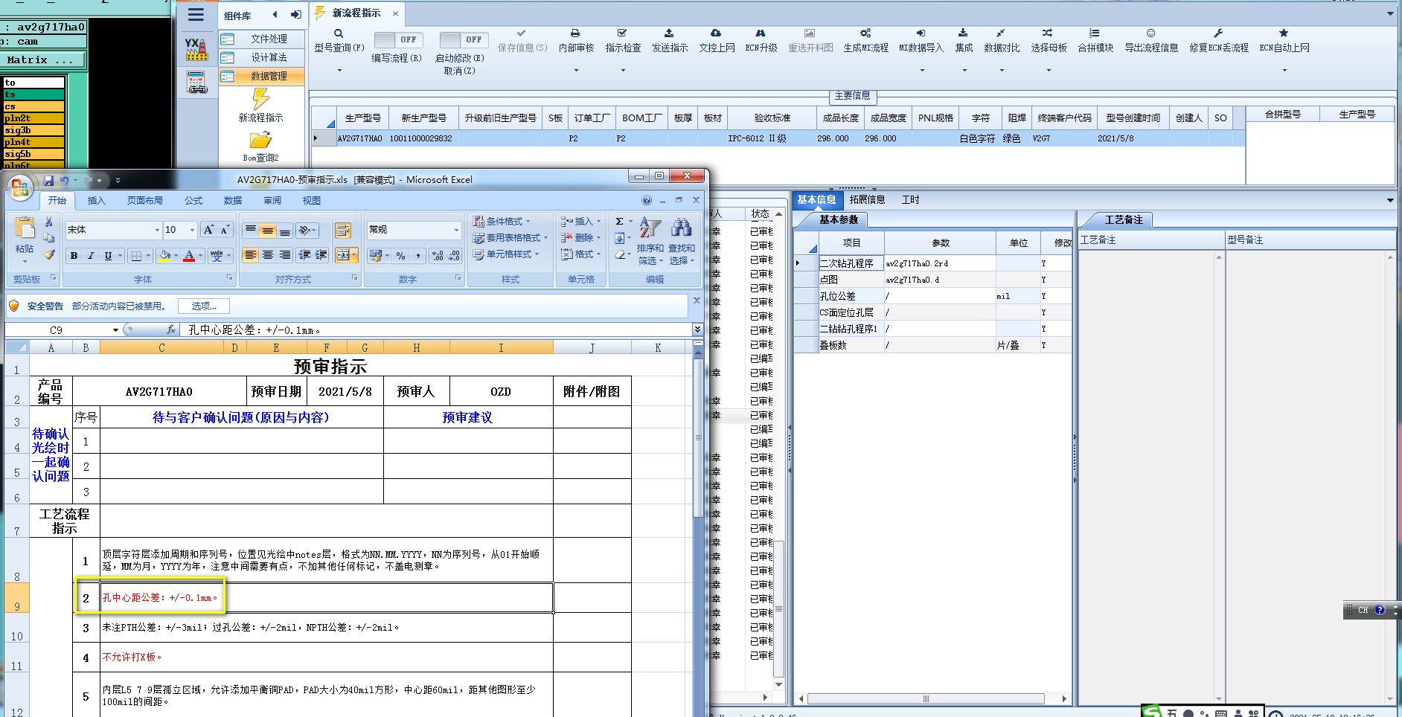Click Excel percent style button

[400, 256]
